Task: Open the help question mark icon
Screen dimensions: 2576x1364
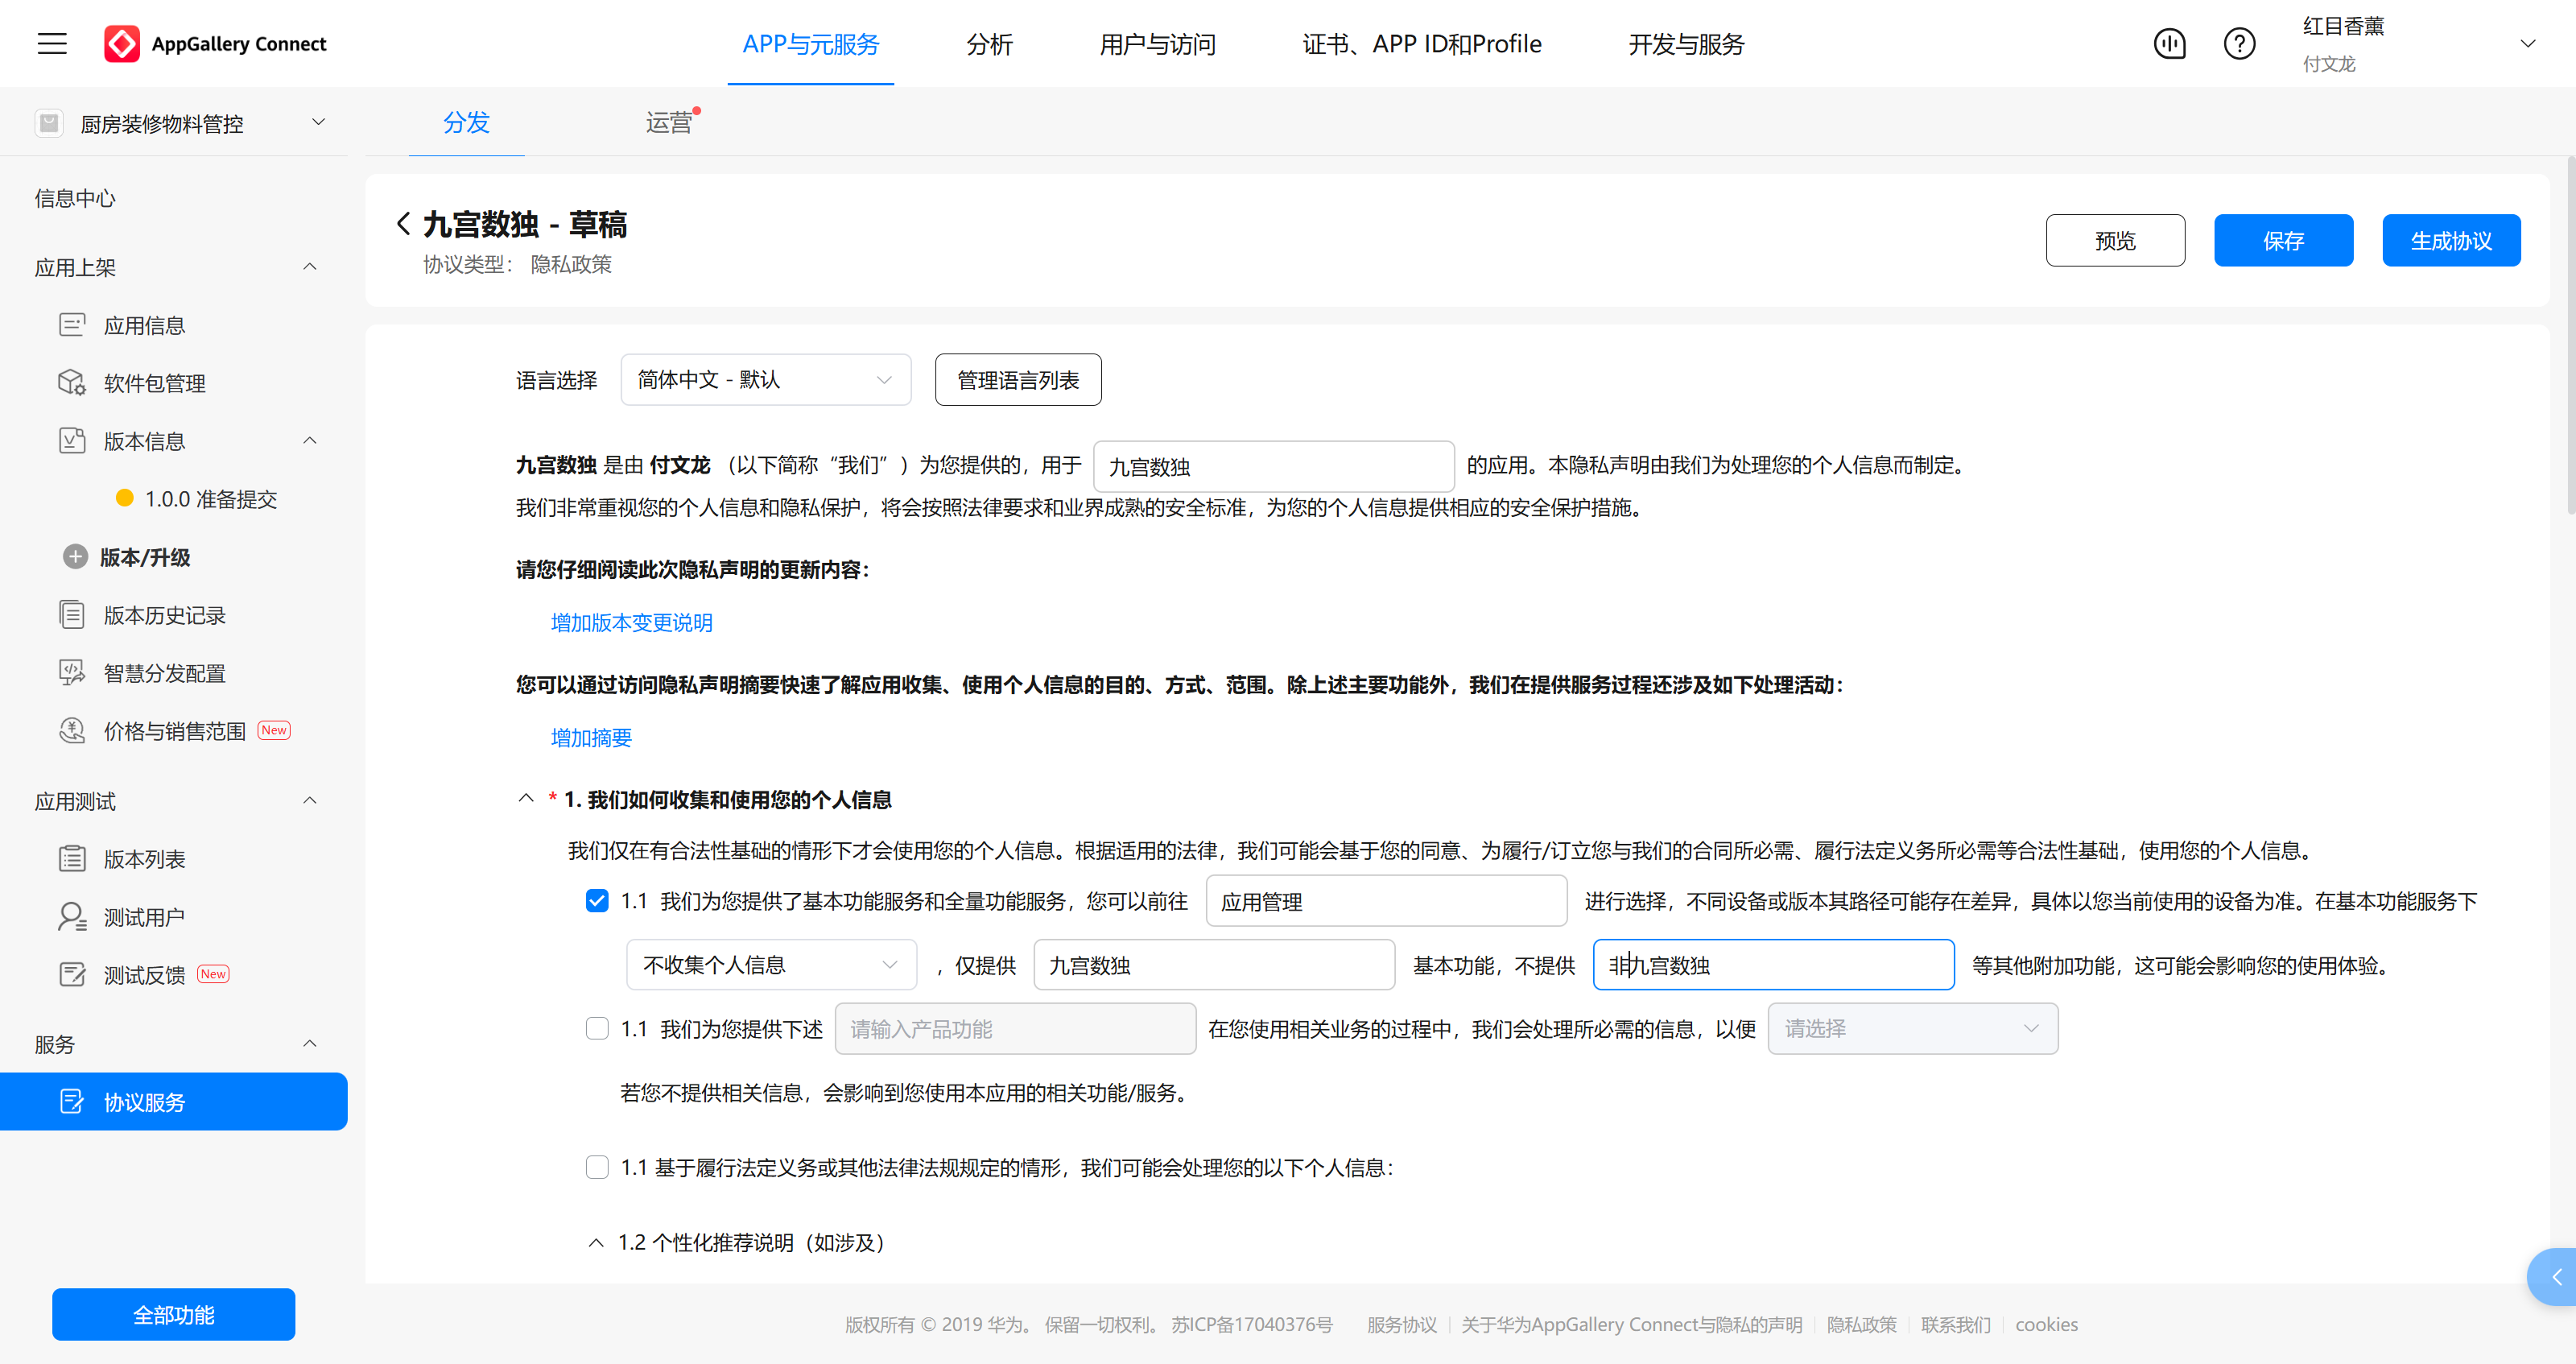Action: coord(2239,43)
